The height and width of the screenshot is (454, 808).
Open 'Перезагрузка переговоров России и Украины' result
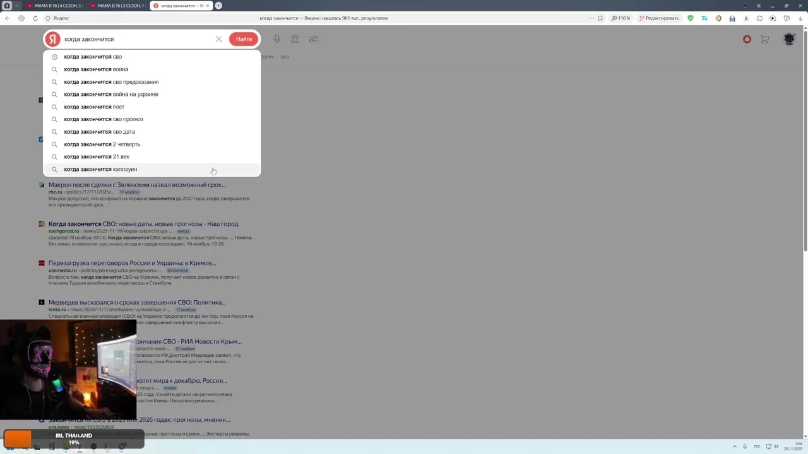point(133,263)
